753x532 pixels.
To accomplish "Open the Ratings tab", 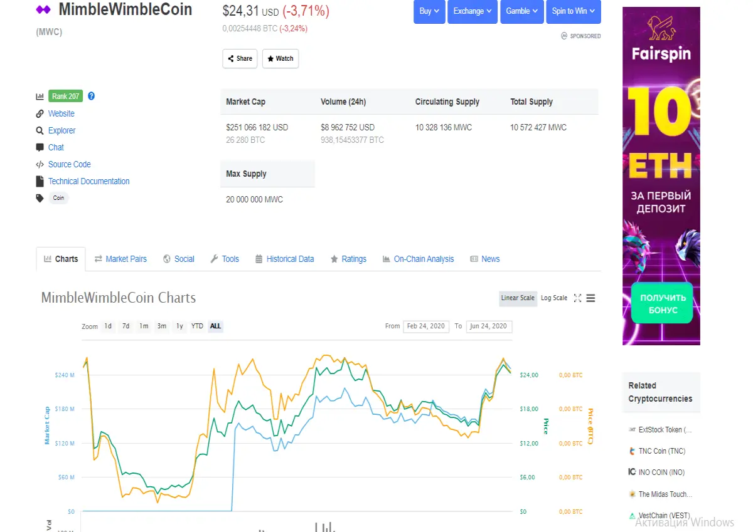I will [x=348, y=259].
